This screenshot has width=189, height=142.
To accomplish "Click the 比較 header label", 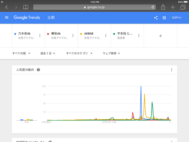I will point(51,18).
